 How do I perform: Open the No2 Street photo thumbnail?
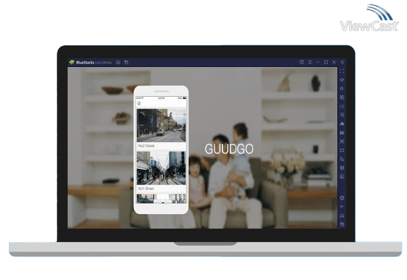161,124
